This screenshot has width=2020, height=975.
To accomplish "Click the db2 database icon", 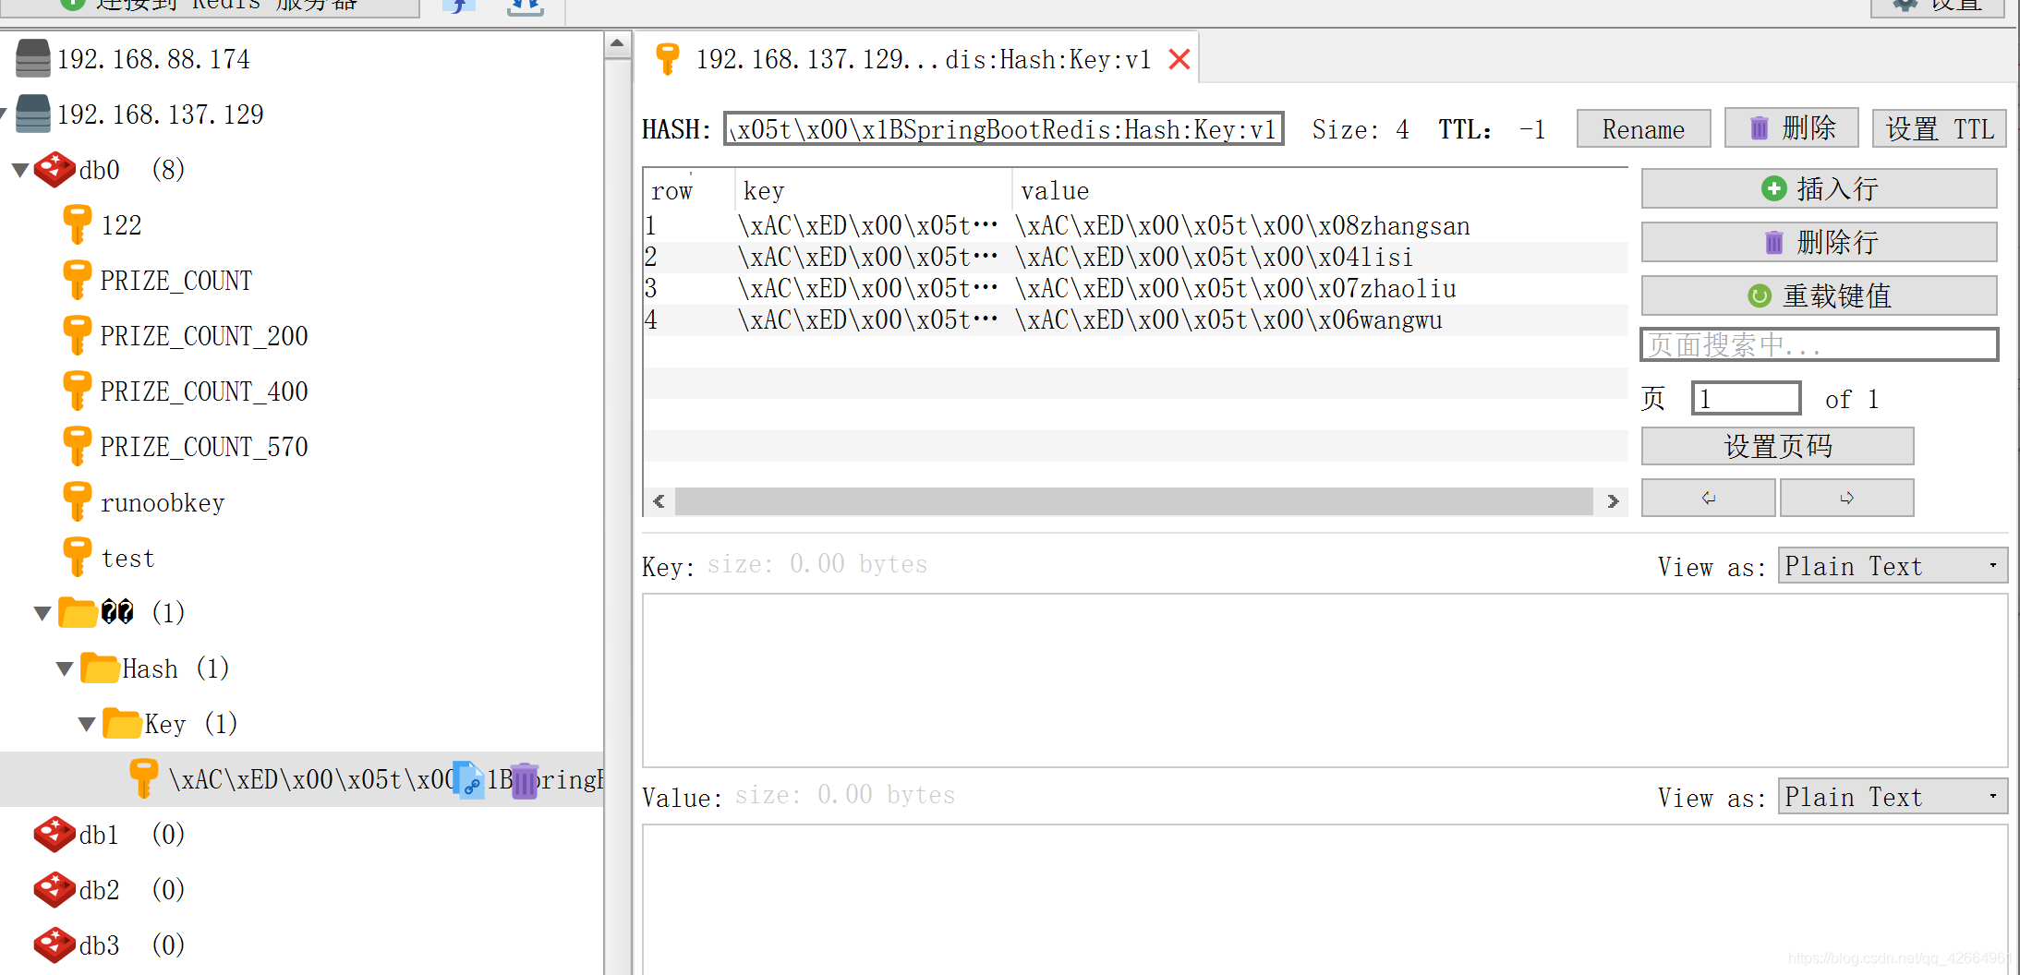I will [x=54, y=889].
